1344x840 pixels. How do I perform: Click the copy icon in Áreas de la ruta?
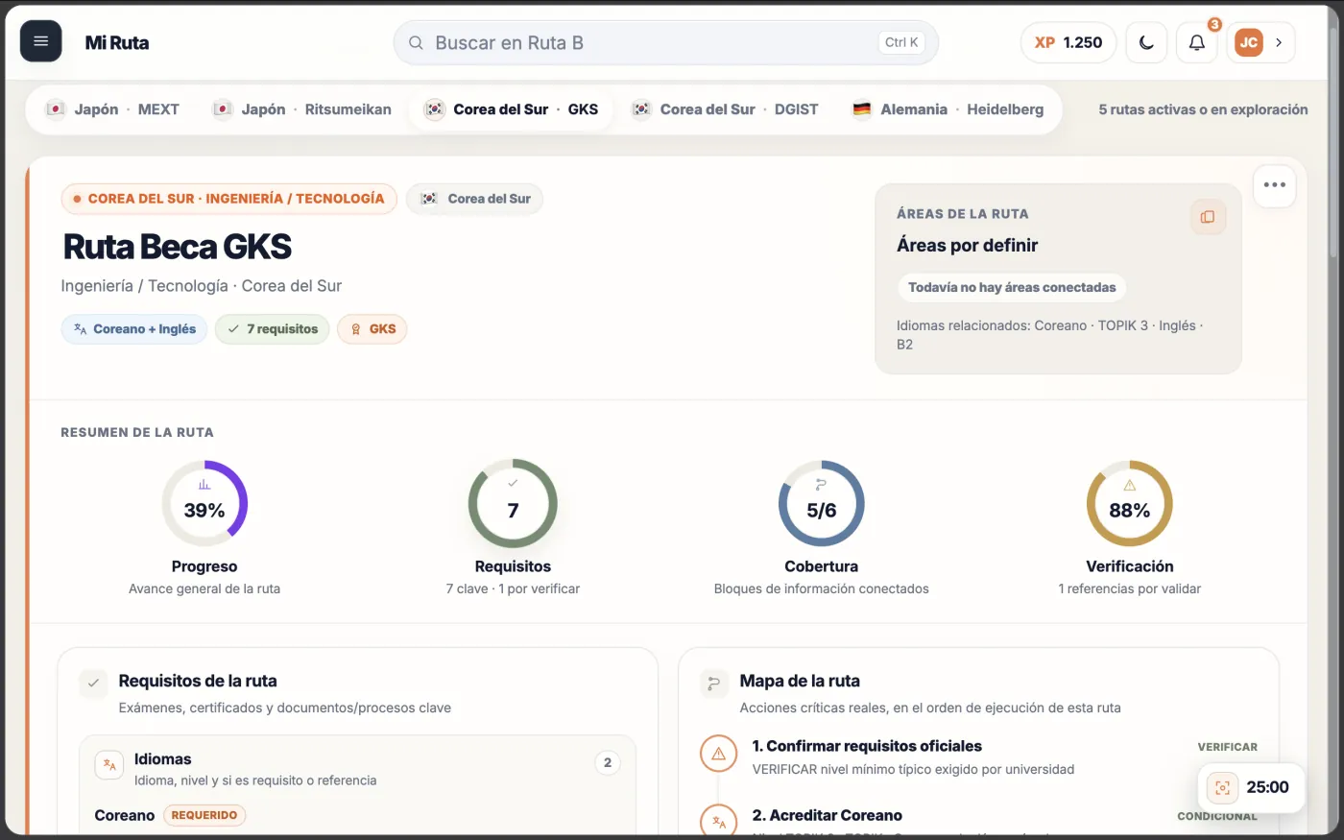[1208, 217]
